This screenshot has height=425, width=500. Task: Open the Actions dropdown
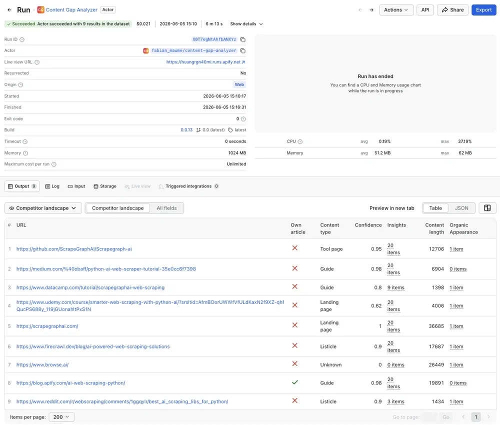click(x=396, y=10)
